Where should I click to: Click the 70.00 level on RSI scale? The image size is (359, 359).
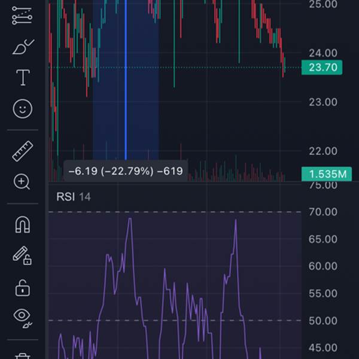pyautogui.click(x=323, y=212)
